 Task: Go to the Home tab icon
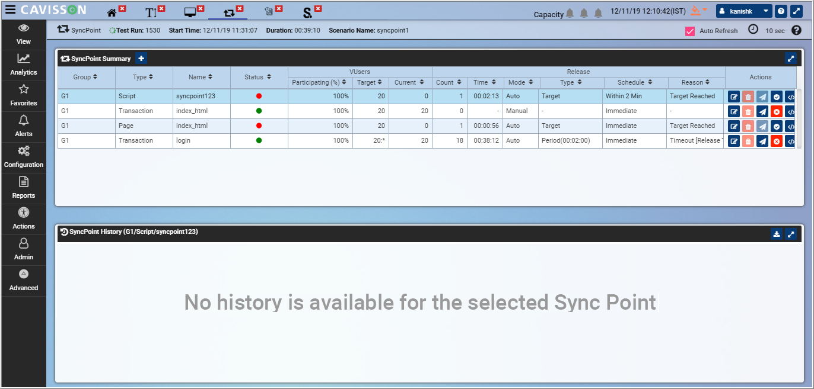point(111,12)
